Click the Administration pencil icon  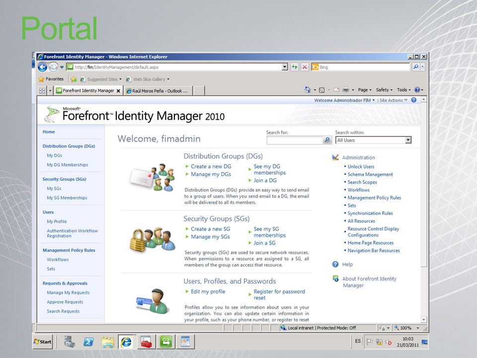[x=335, y=157]
